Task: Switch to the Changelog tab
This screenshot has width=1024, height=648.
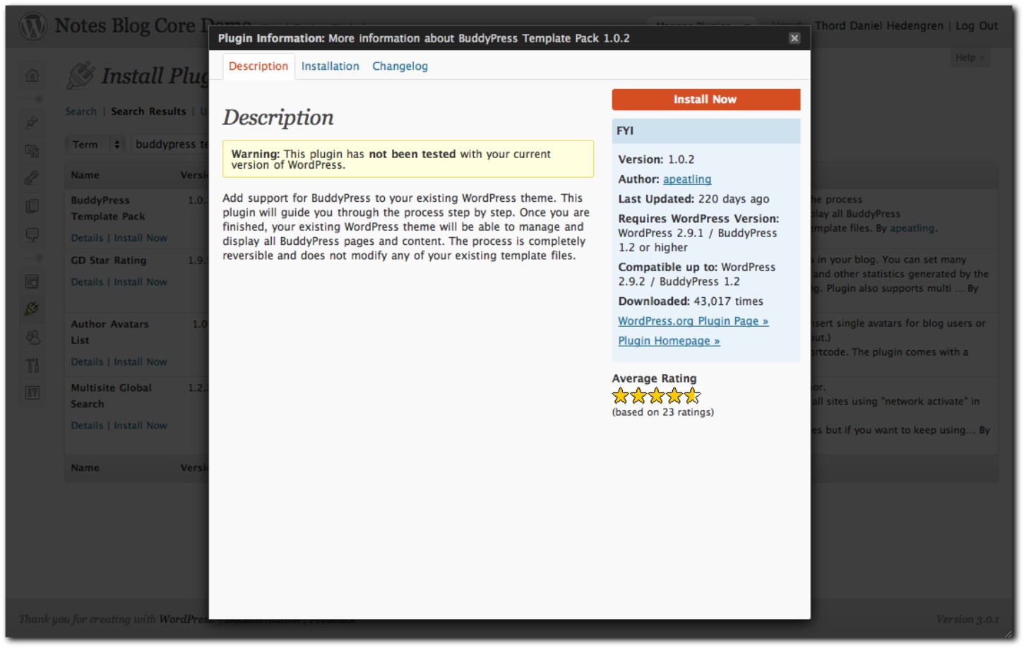Action: click(x=400, y=66)
